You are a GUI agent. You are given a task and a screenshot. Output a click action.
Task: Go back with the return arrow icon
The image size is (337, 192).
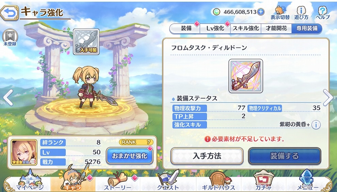tap(9, 13)
